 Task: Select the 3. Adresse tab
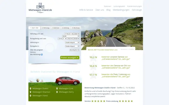[x=56, y=28]
